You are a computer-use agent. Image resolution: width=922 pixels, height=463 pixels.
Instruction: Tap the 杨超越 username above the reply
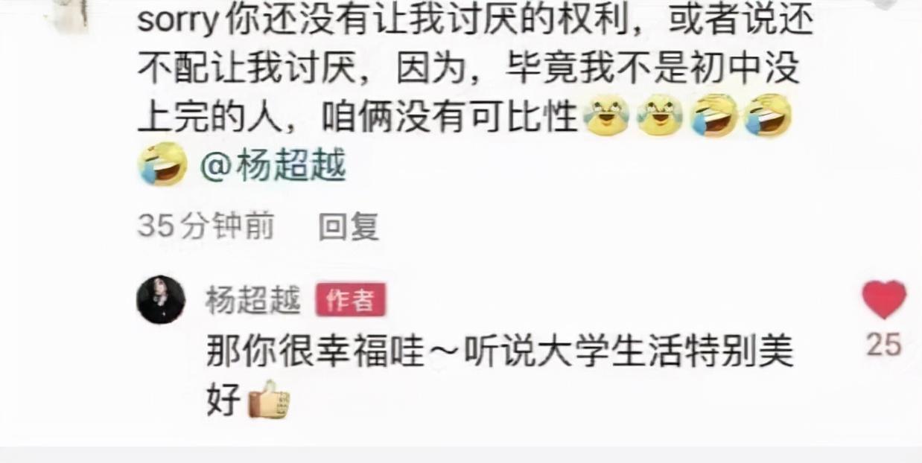pyautogui.click(x=253, y=300)
